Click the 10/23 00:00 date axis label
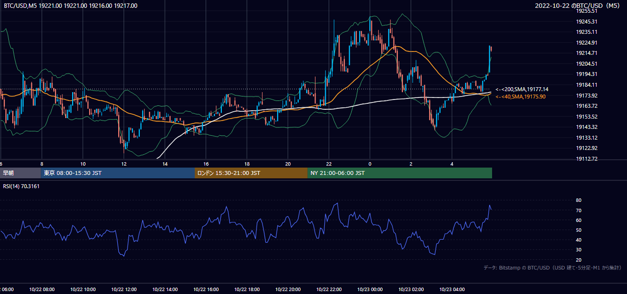 click(370, 290)
